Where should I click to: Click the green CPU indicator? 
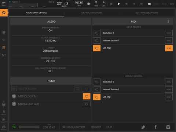(14, 127)
